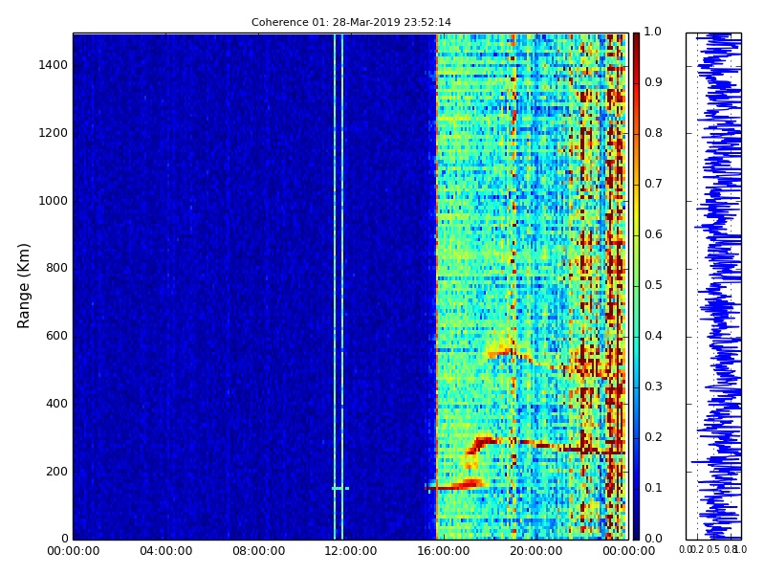Viewport: 765px width, 574px height.
Task: Click the dark blue bottom of the colorbar
Action: pyautogui.click(x=636, y=530)
